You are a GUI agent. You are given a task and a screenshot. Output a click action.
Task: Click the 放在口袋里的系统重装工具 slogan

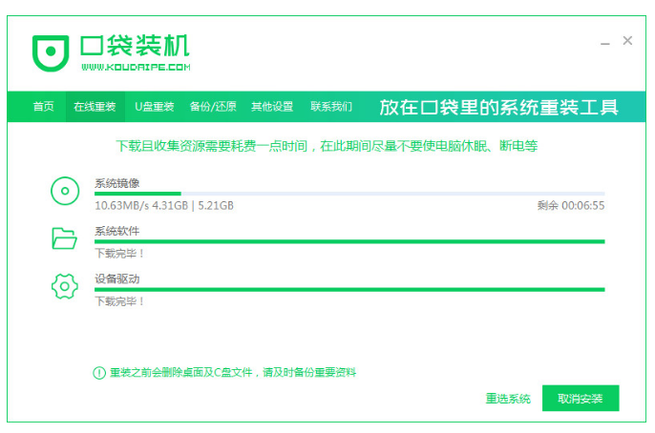(x=498, y=107)
